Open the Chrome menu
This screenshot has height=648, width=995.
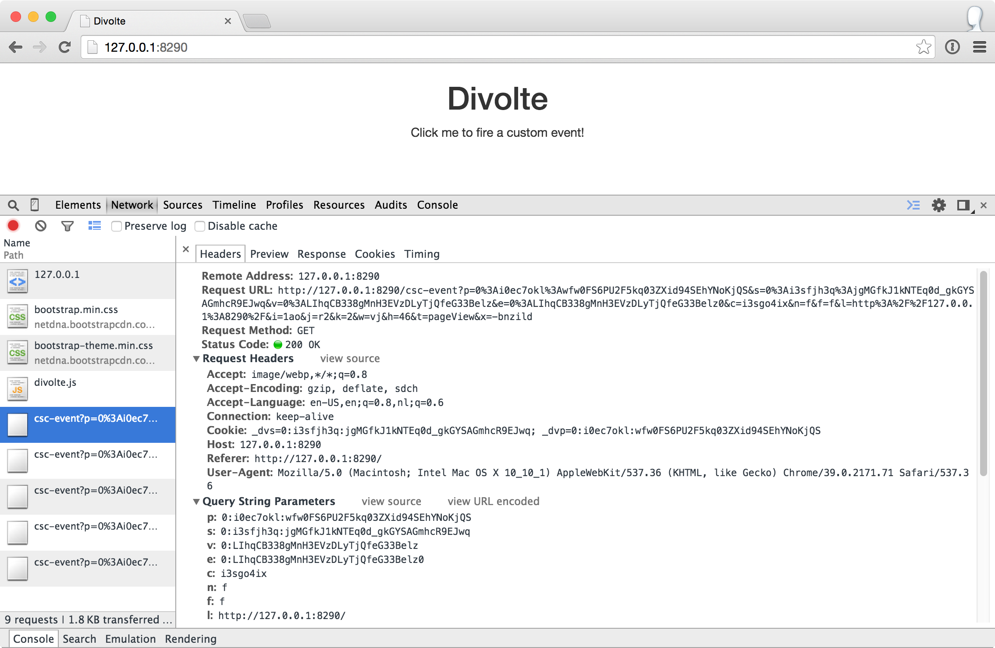(979, 47)
